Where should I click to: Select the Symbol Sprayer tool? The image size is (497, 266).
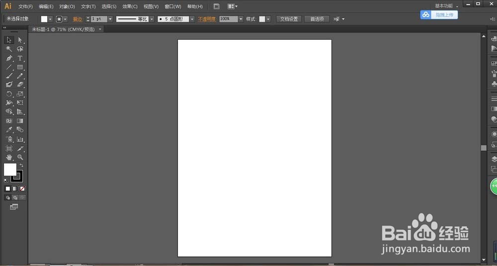click(x=9, y=139)
